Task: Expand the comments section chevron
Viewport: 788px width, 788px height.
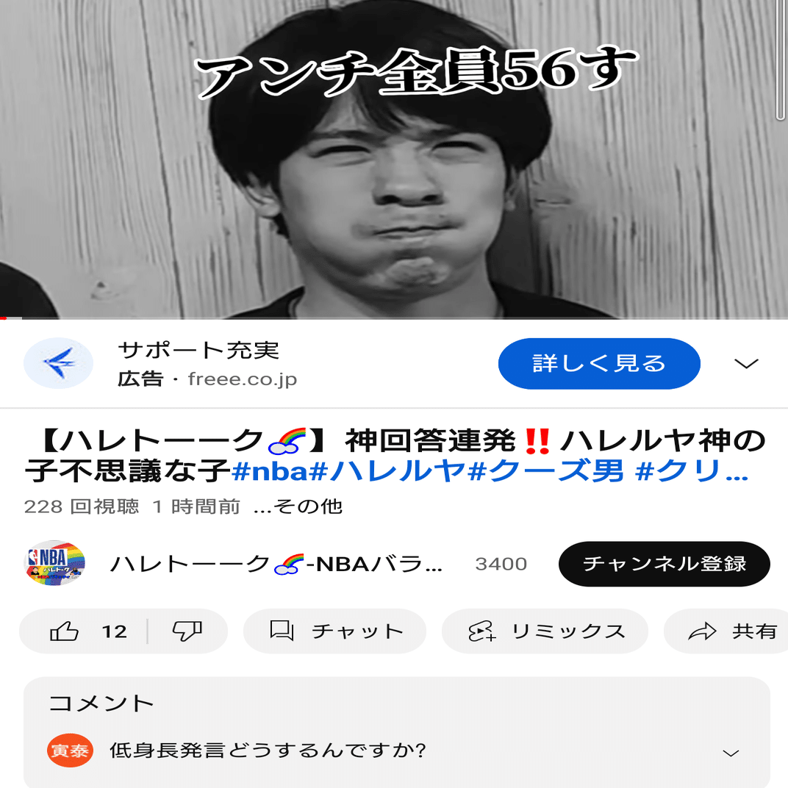Action: click(731, 753)
